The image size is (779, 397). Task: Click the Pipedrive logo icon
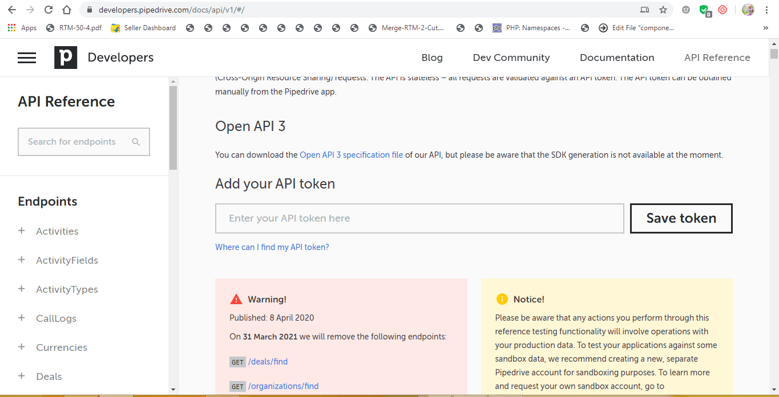pyautogui.click(x=66, y=58)
